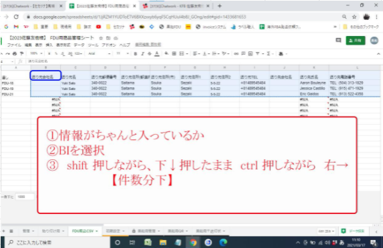The width and height of the screenshot is (383, 248).
Task: Open the 100% zoom dropdown
Action: tap(36, 53)
